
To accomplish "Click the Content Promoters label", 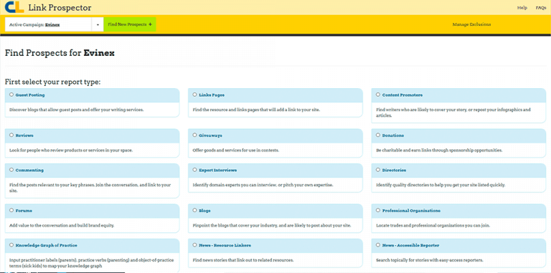I will point(402,95).
